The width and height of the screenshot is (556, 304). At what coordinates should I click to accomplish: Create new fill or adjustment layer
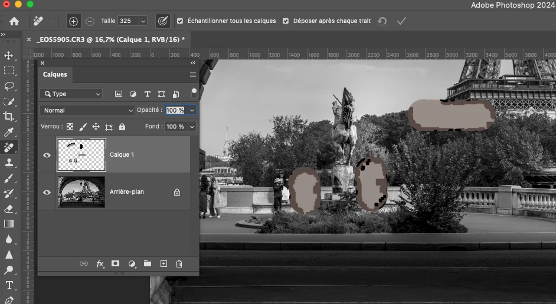click(x=132, y=264)
